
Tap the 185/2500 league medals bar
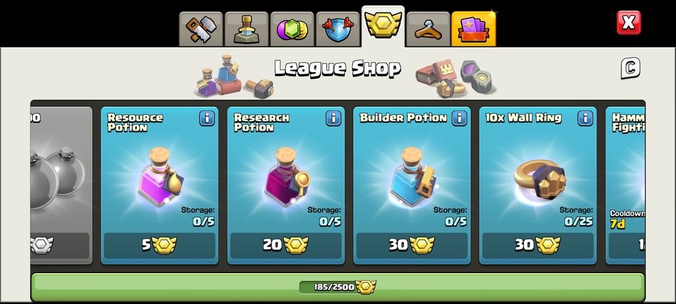click(338, 287)
